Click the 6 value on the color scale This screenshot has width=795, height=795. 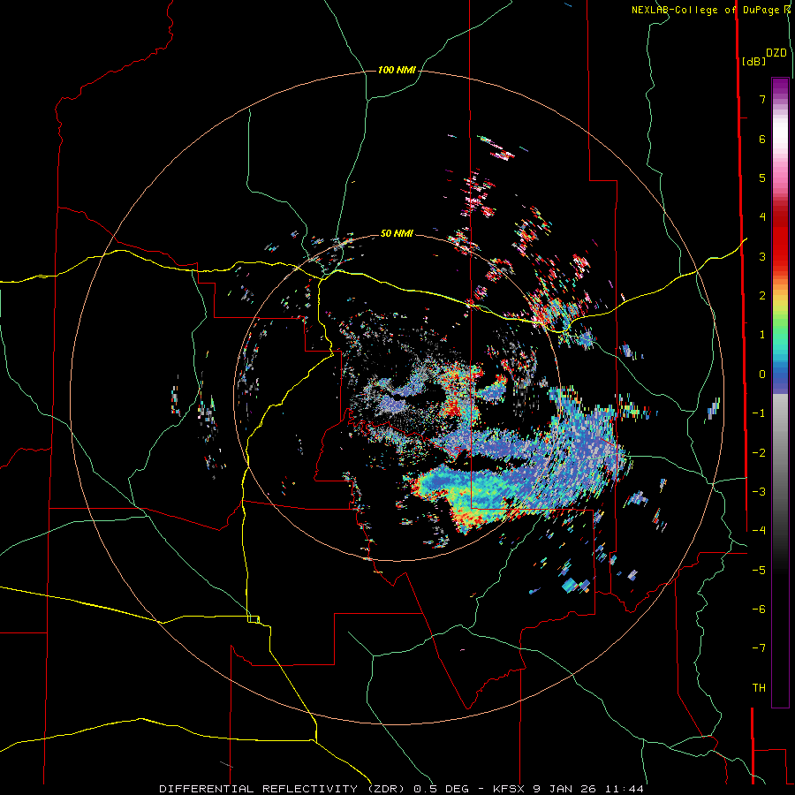coord(762,139)
